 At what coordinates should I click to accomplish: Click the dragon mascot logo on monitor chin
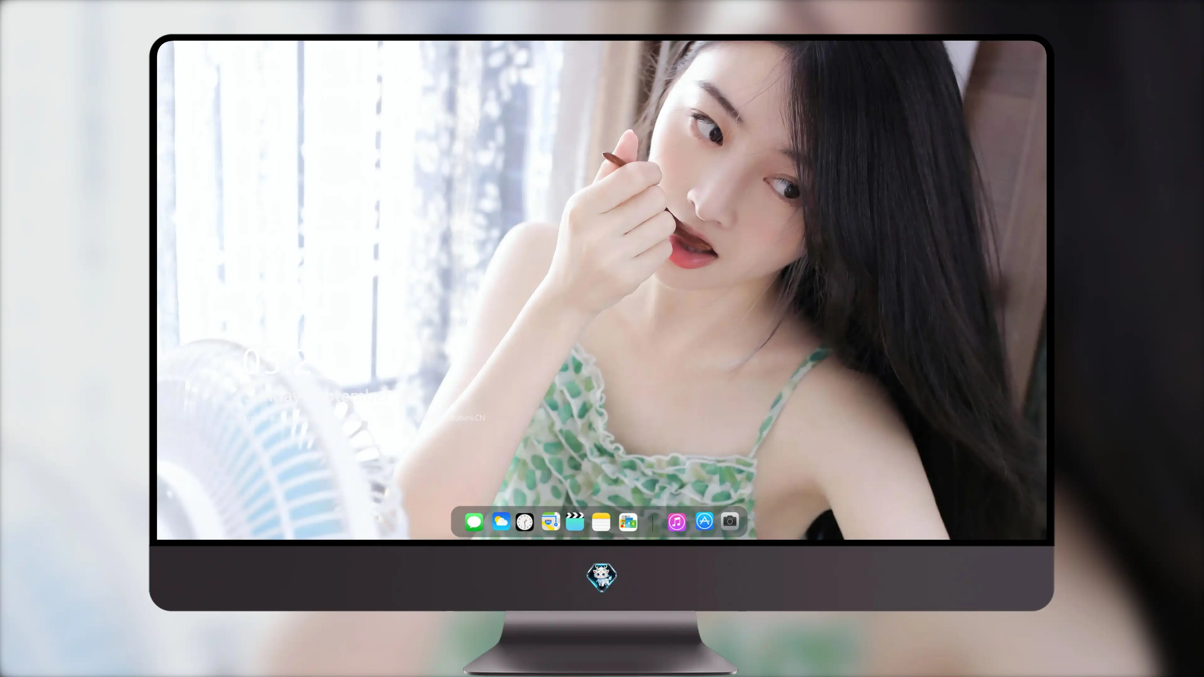pyautogui.click(x=602, y=577)
